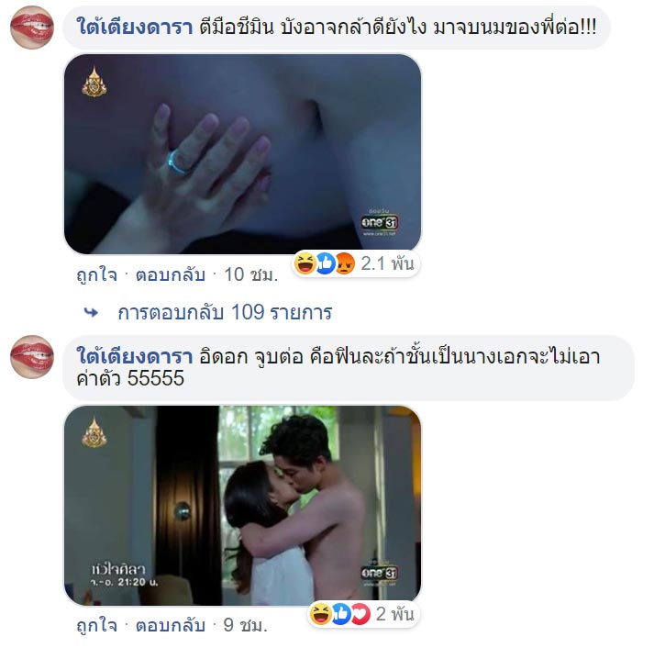The width and height of the screenshot is (654, 648).
Task: Click the lips profile picture on first comment
Action: click(x=32, y=28)
